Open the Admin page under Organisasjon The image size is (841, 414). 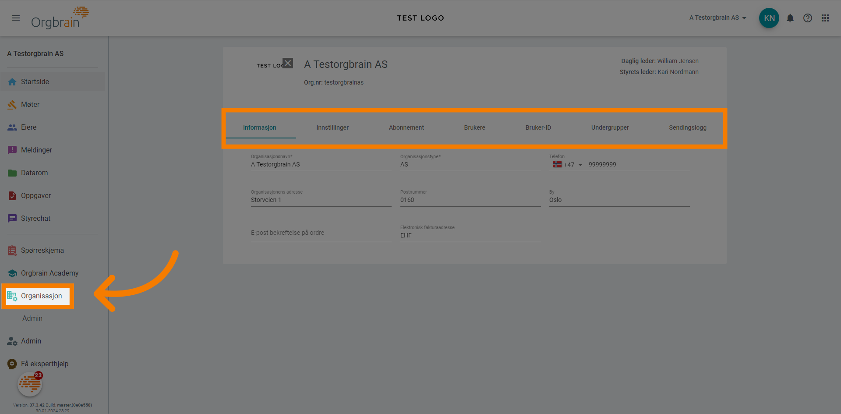click(x=32, y=318)
